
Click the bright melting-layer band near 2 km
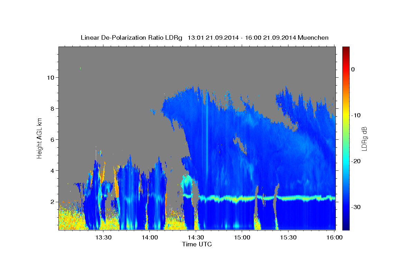[x=266, y=198]
